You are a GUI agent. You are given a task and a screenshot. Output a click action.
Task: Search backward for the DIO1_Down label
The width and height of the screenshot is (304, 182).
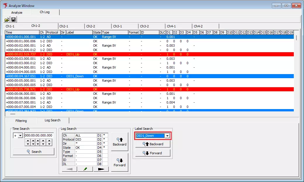(x=153, y=144)
